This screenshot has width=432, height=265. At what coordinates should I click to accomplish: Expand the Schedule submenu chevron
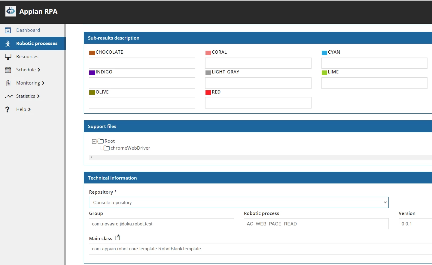click(39, 70)
